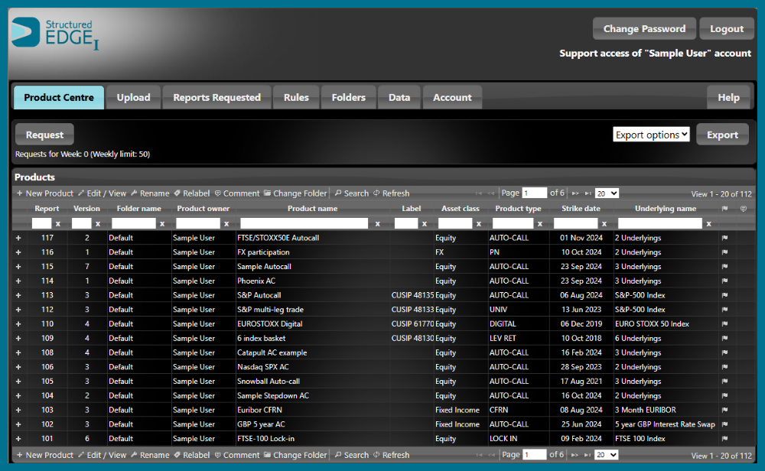Click New Product in top grid toolbar

(x=45, y=193)
